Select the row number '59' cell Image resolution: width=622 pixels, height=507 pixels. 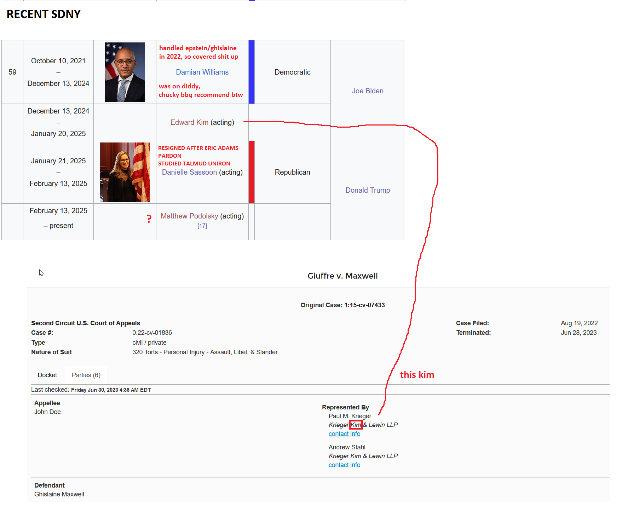(12, 72)
